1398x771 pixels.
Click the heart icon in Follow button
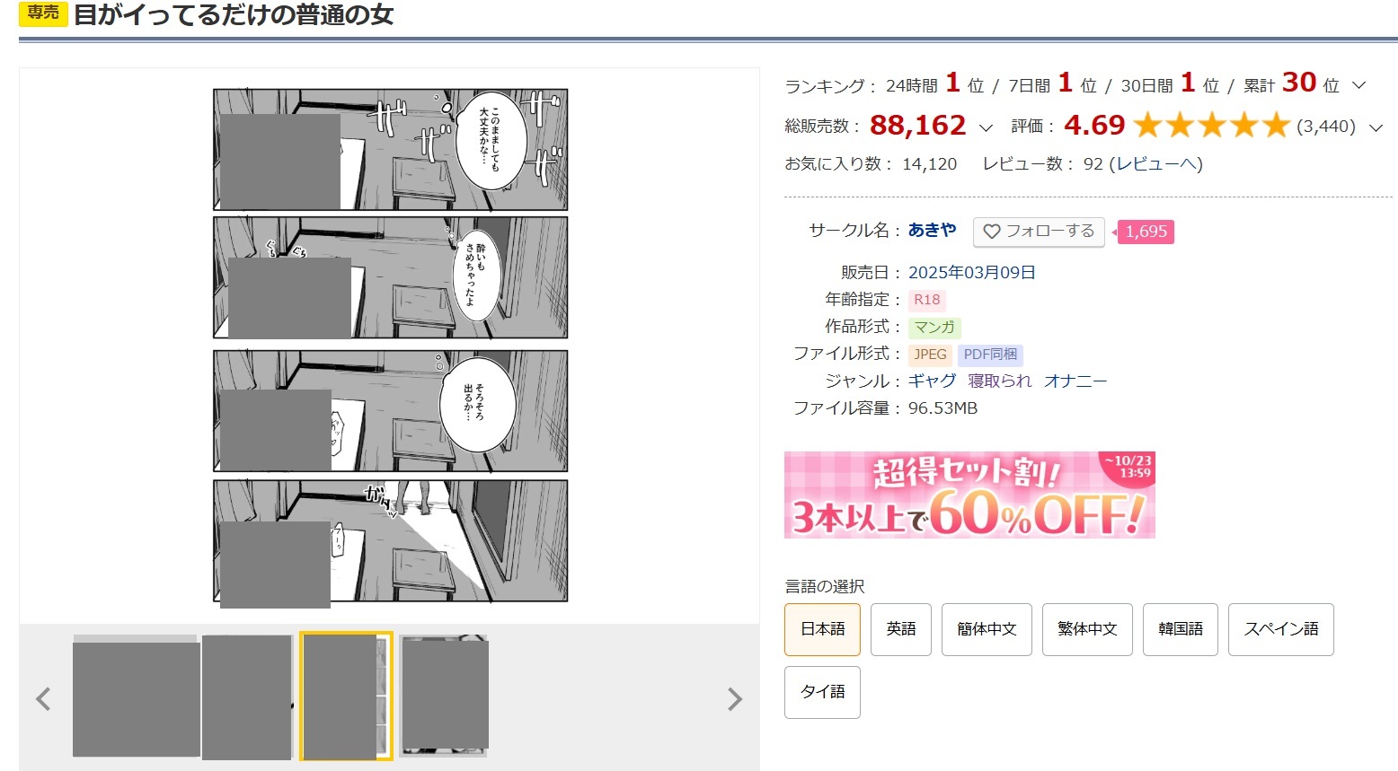tap(991, 232)
